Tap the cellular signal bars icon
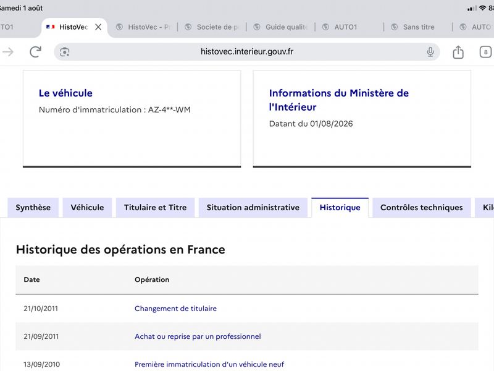The image size is (494, 371). point(472,9)
